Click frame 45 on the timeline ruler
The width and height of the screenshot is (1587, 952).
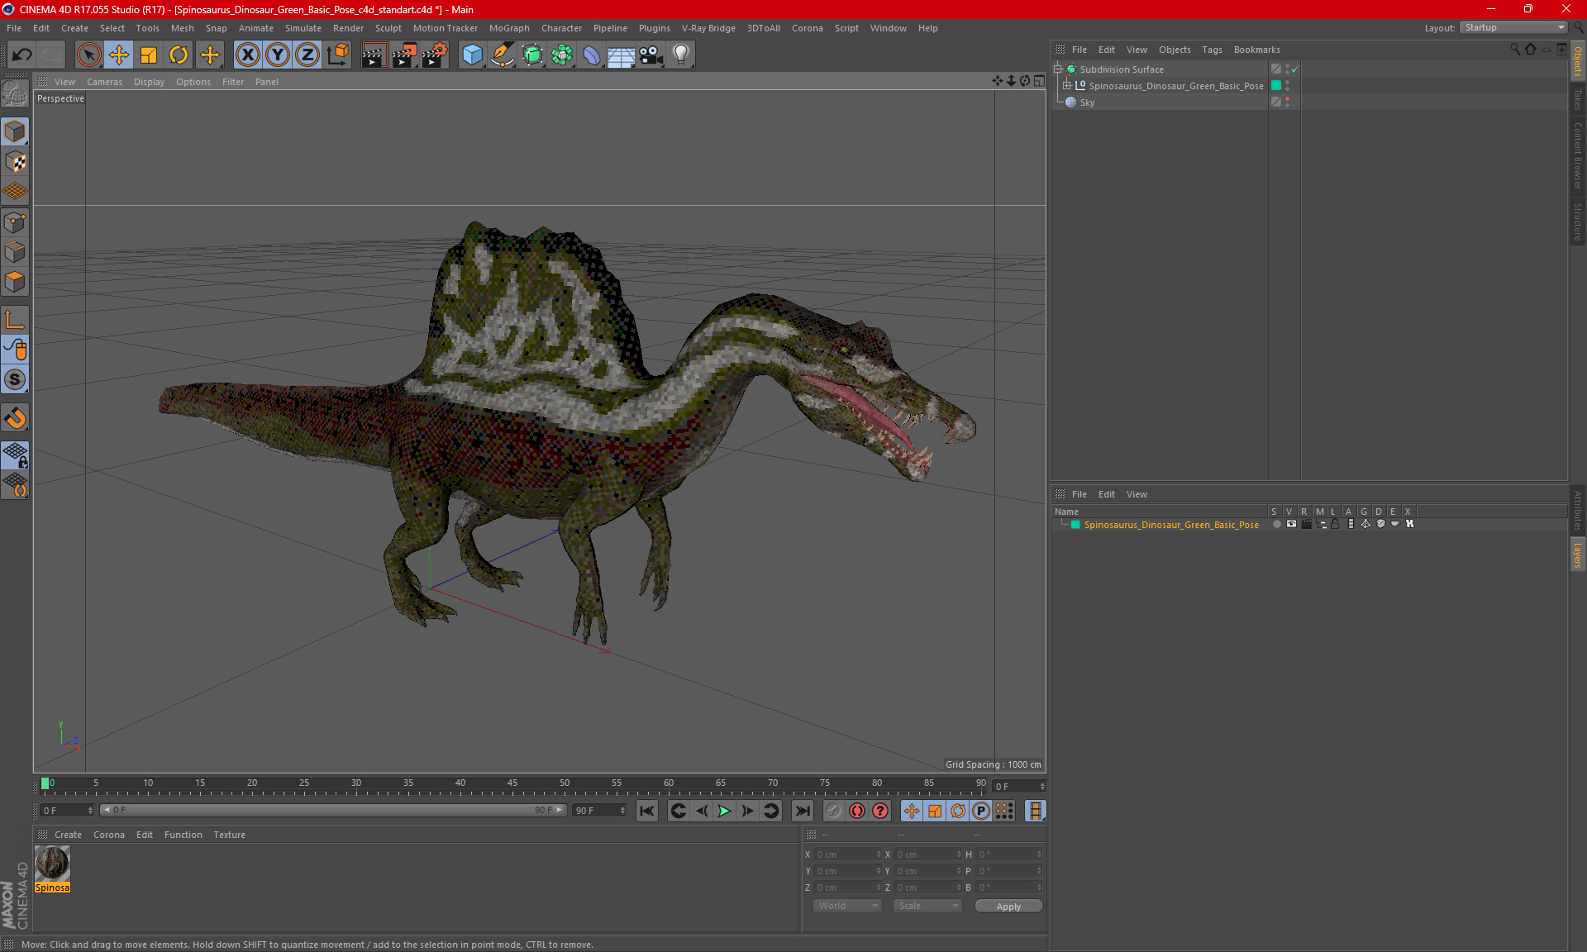(x=512, y=783)
